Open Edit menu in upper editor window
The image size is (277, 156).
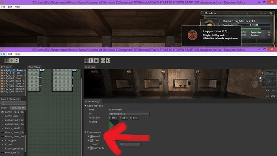pyautogui.click(x=10, y=7)
